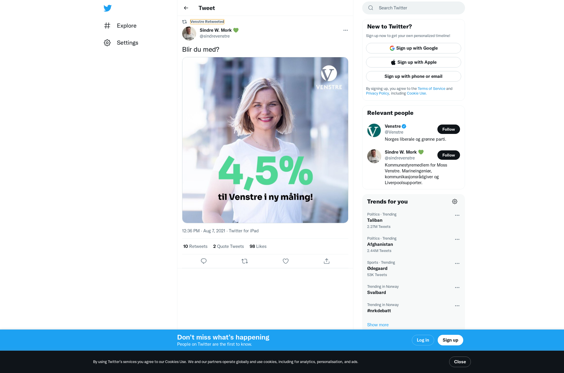Image resolution: width=564 pixels, height=373 pixels.
Task: View the 10 Retweets list
Action: (x=195, y=246)
